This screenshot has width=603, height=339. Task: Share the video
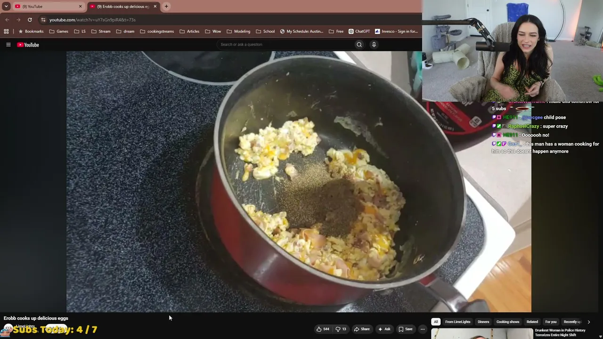[362, 329]
